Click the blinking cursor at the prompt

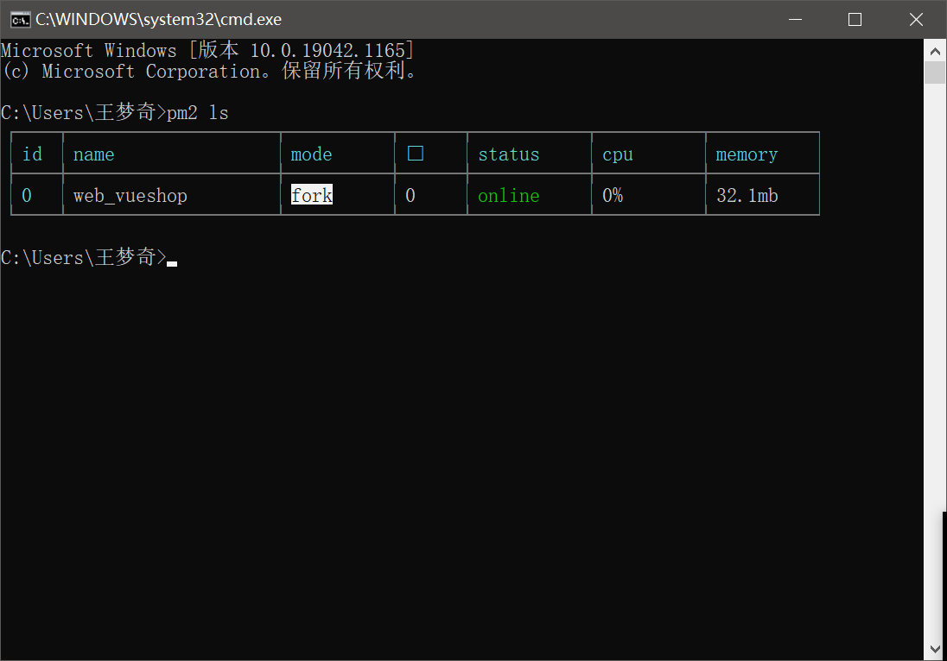pos(172,263)
